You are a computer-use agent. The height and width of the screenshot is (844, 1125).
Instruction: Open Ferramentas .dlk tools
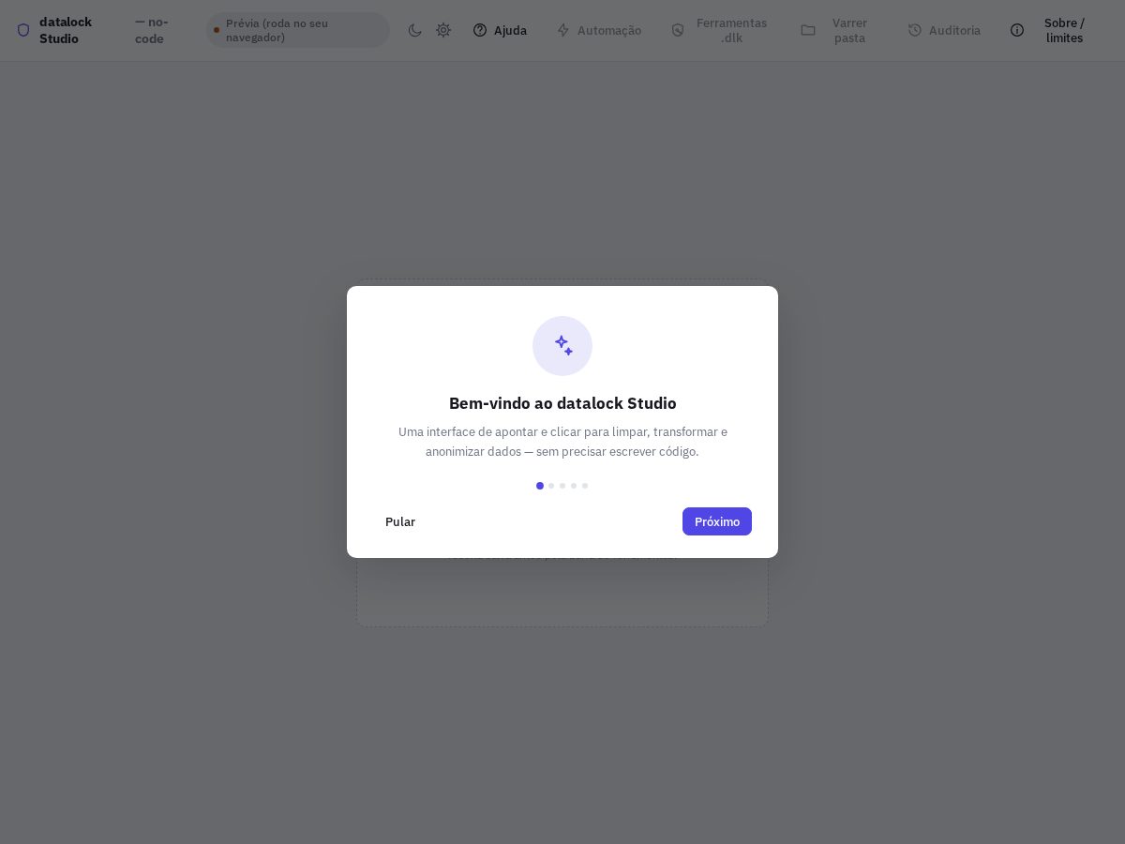point(719,30)
